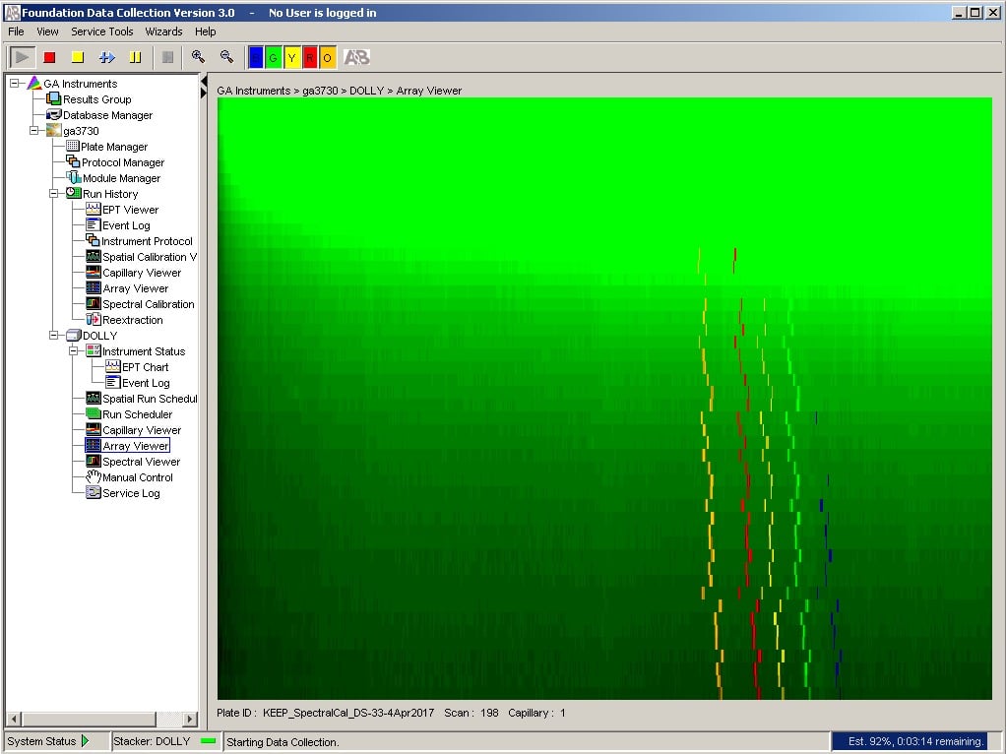The height and width of the screenshot is (754, 1006).
Task: Select the Zoom Out magnifier tool
Action: [x=224, y=57]
